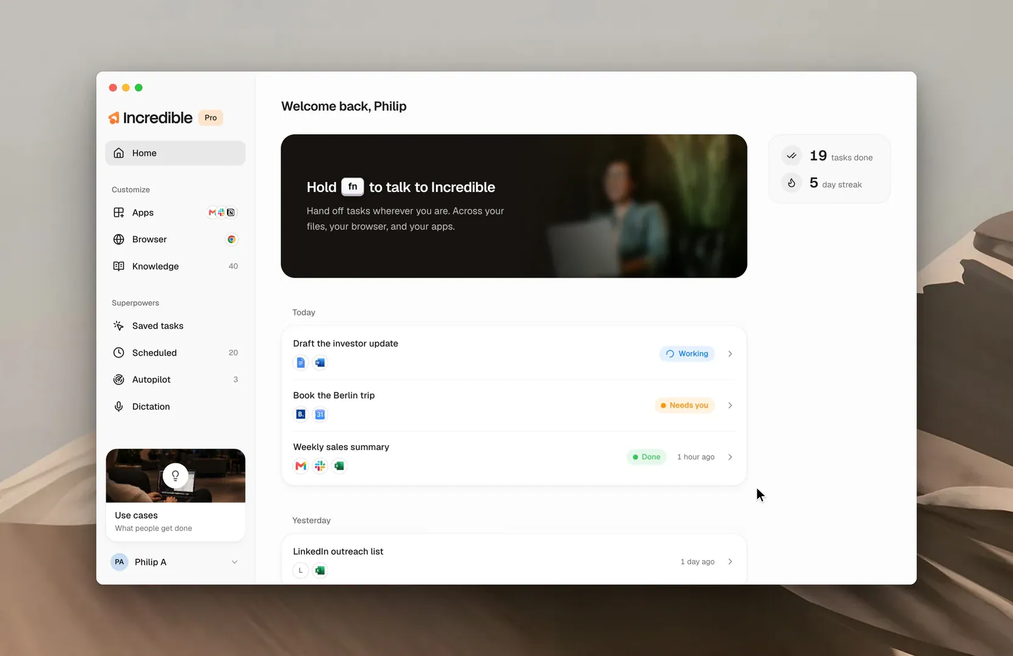
Task: Click the Hold fn to talk banner
Action: 514,206
